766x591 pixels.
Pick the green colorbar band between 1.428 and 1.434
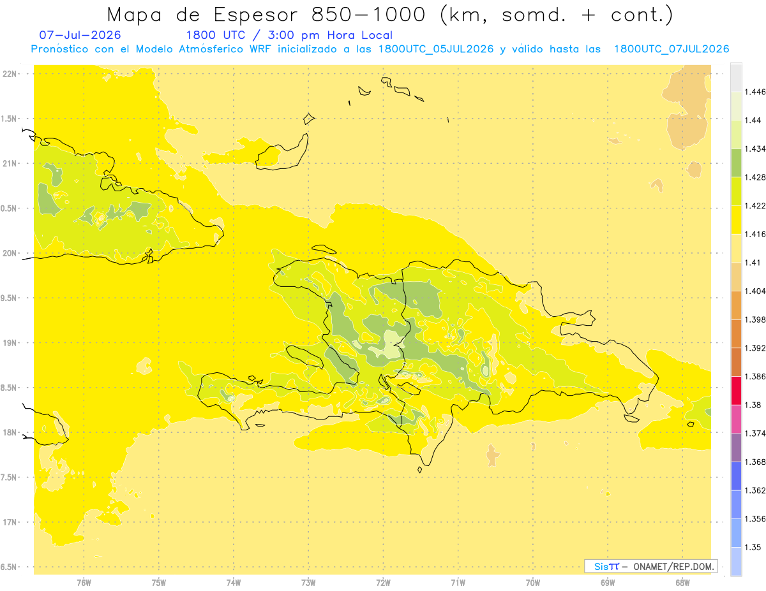[x=736, y=163]
